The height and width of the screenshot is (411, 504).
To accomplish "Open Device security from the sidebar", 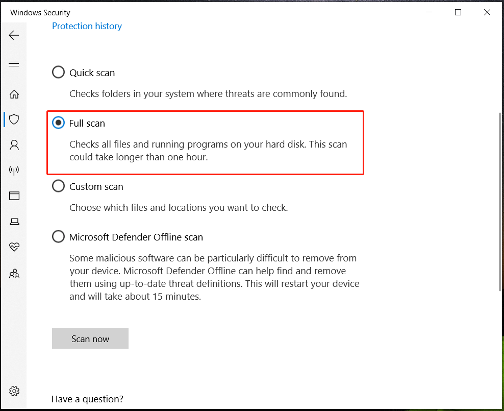I will coord(14,222).
